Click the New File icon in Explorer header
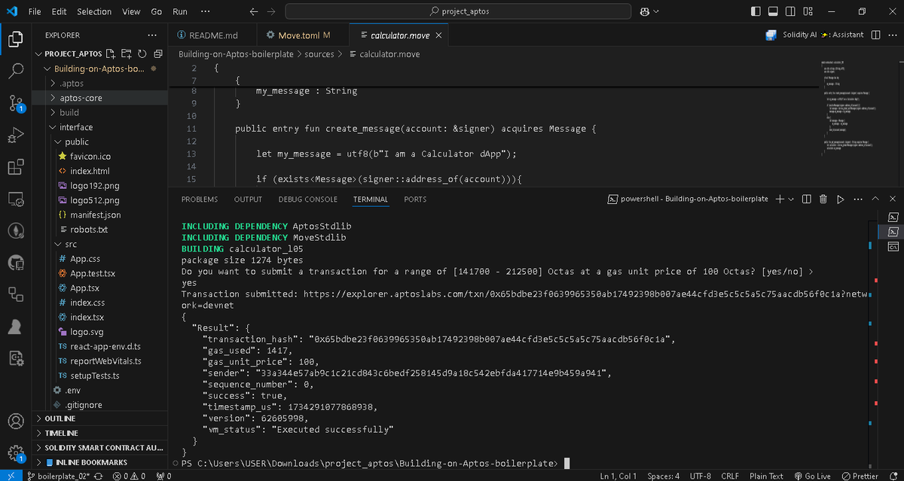The height and width of the screenshot is (481, 904). tap(111, 53)
